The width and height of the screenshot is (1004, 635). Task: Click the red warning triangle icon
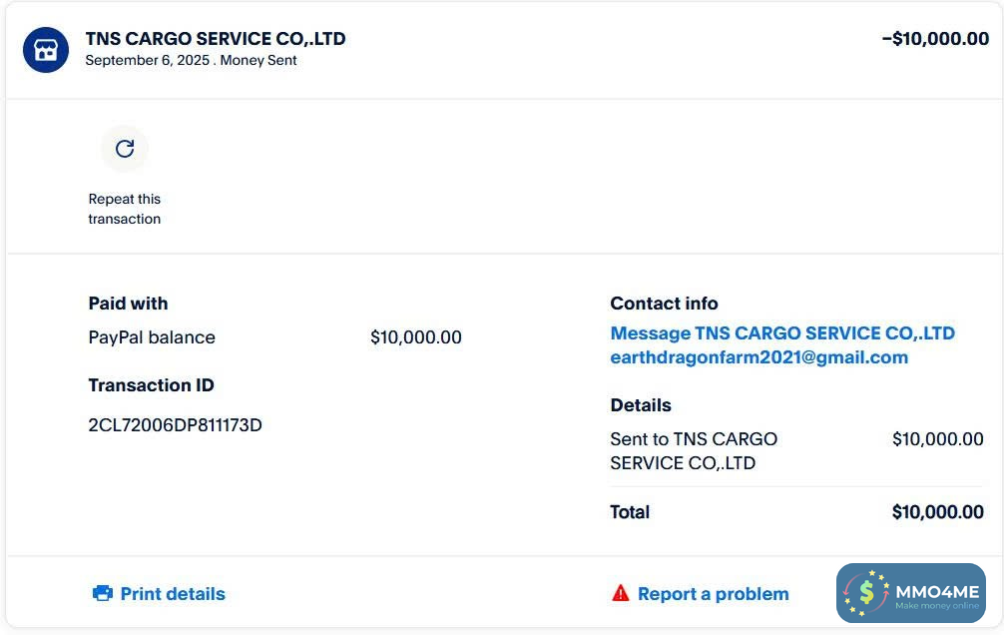[x=621, y=594]
